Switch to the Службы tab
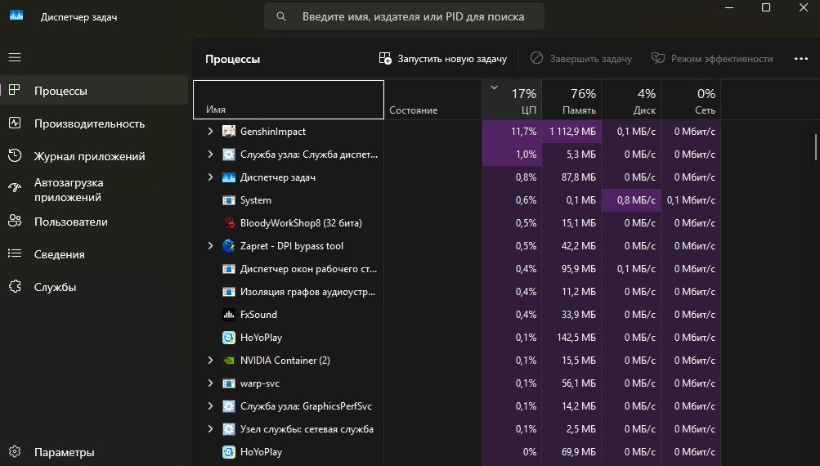Viewport: 820px width, 466px height. click(94, 287)
